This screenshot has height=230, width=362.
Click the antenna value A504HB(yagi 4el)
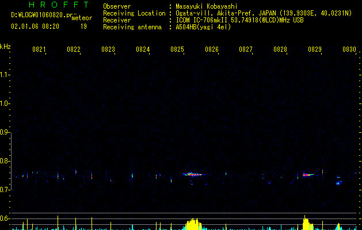click(x=203, y=27)
